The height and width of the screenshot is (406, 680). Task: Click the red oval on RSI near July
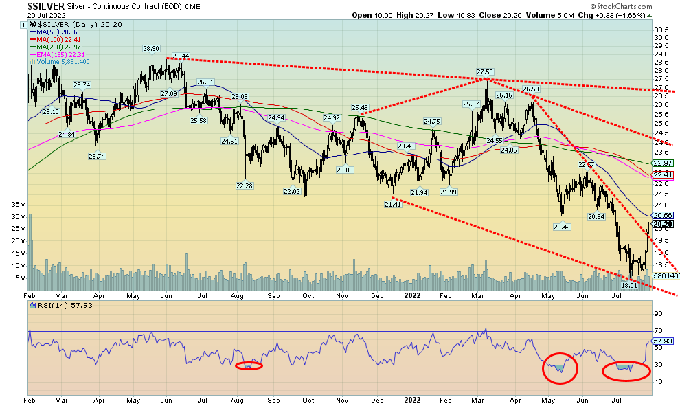625,370
